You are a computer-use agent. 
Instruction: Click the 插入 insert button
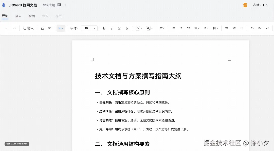28,28
